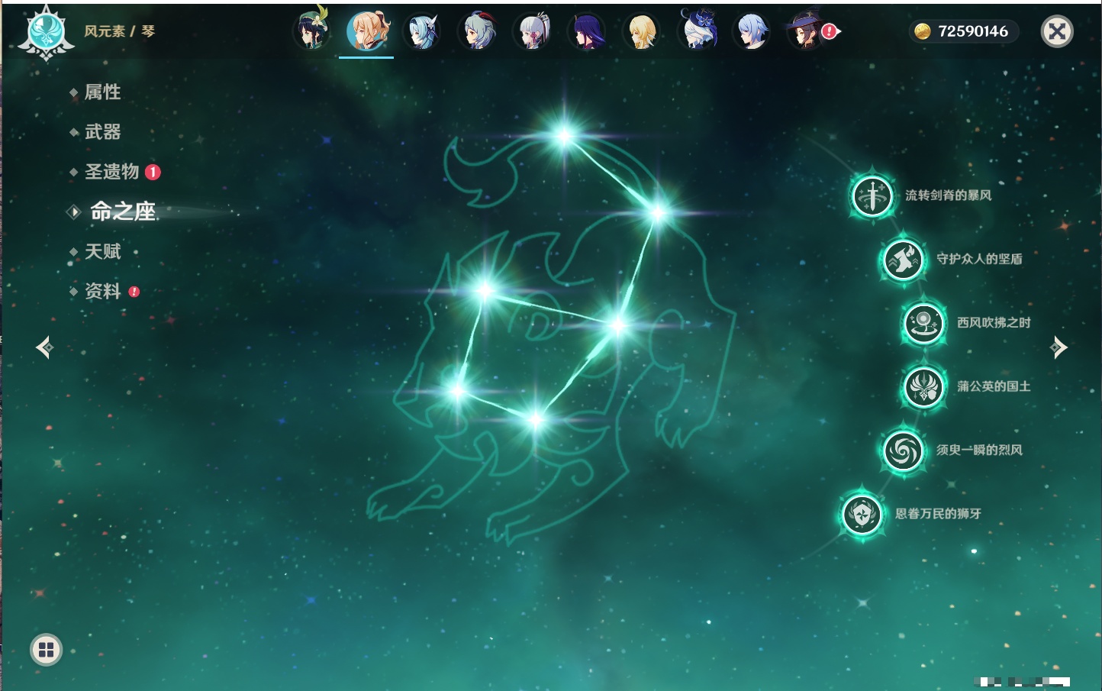Viewport: 1102px width, 691px height.
Task: Open constellation 流转剑脊的暴风 sword icon
Action: pos(872,195)
